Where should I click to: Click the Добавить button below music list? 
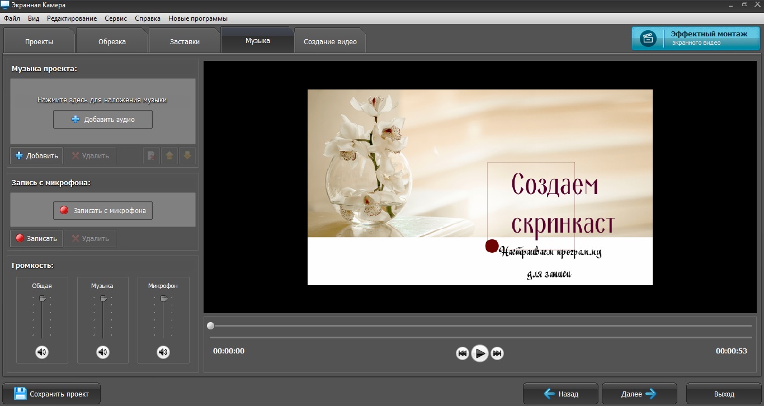coord(36,156)
